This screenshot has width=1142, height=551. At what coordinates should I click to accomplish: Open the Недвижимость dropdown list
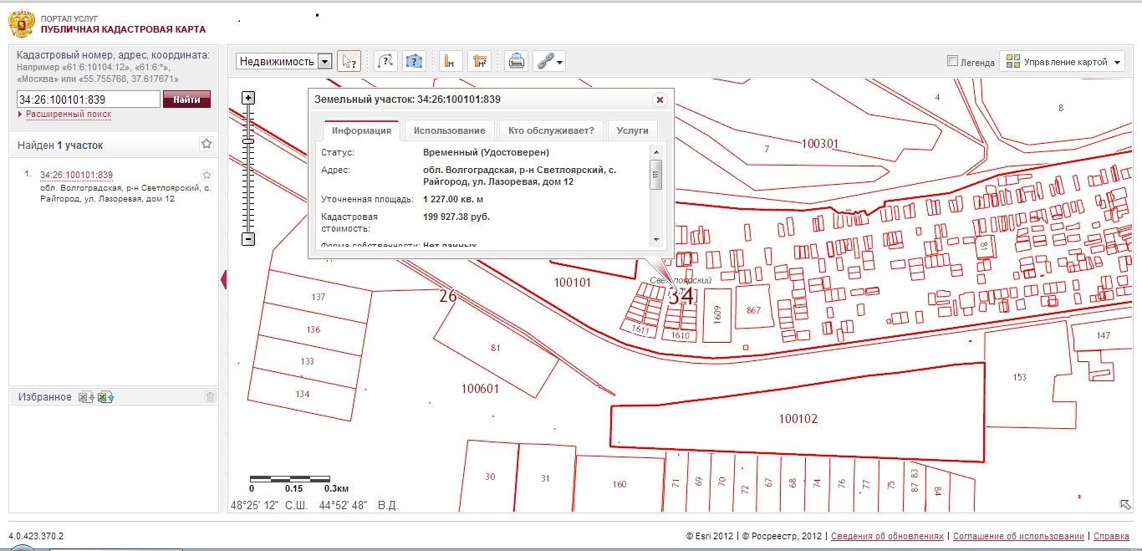click(324, 61)
